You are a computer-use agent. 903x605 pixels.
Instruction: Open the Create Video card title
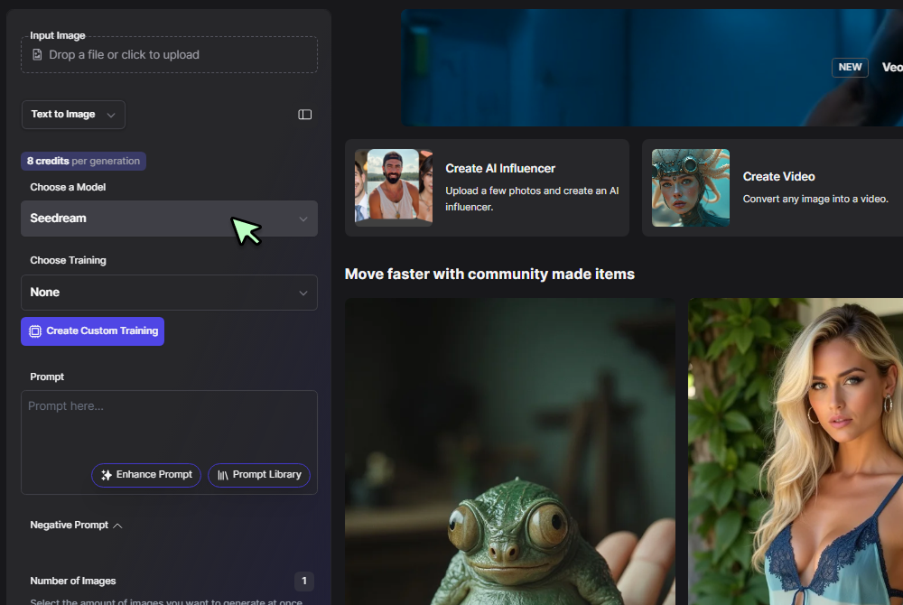[x=778, y=177]
